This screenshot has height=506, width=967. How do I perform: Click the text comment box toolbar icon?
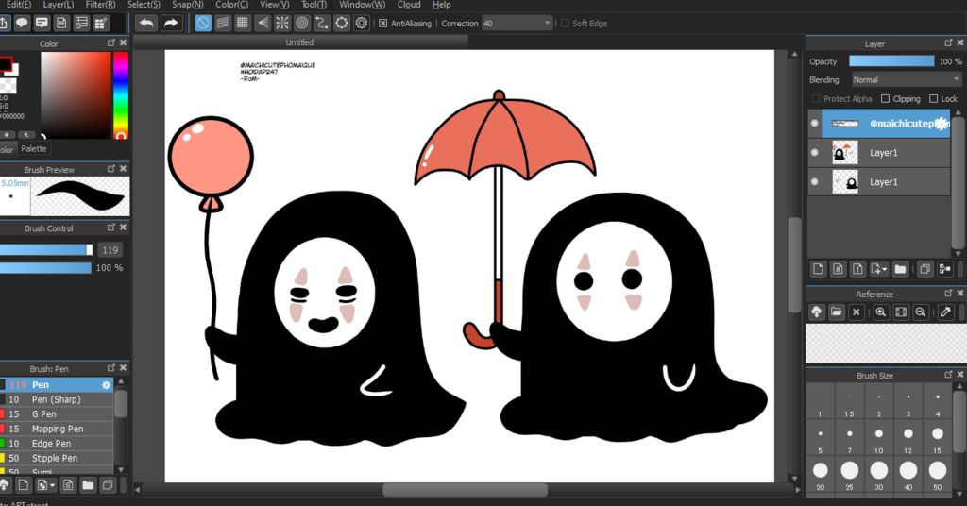click(42, 24)
